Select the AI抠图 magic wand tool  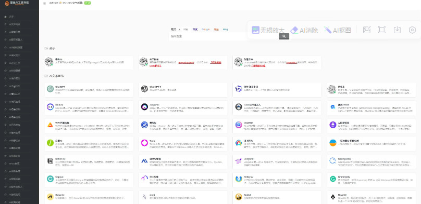[337, 30]
